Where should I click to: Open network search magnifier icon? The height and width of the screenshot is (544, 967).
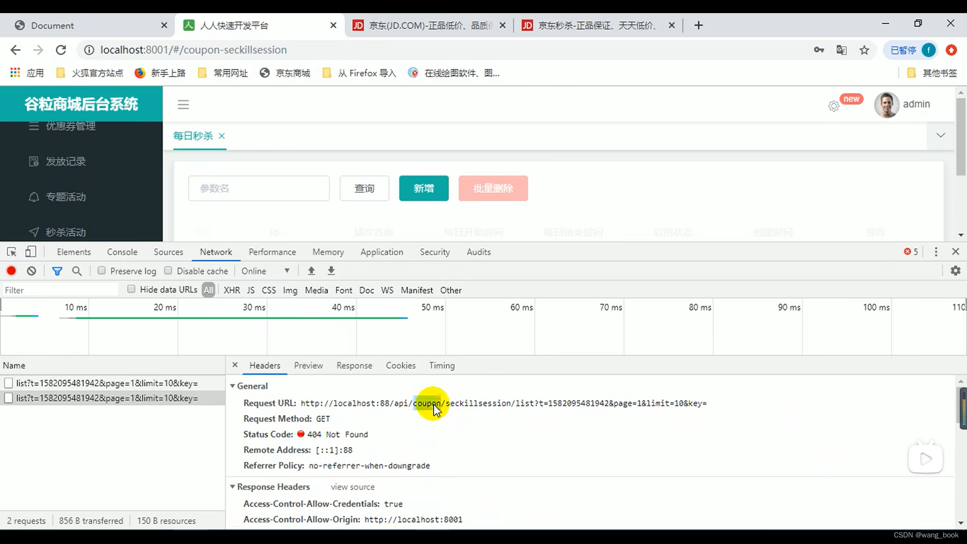pyautogui.click(x=77, y=271)
